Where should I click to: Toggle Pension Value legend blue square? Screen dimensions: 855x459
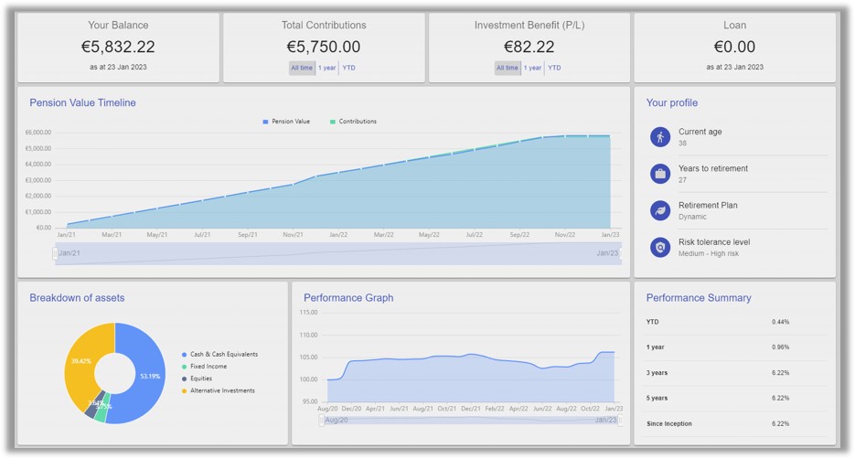point(265,122)
